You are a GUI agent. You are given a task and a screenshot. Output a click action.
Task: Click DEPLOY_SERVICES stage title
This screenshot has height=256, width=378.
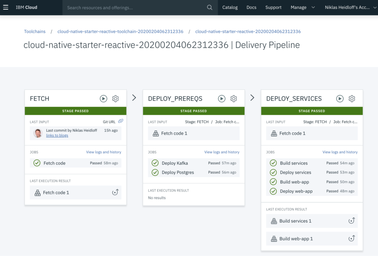(x=294, y=98)
